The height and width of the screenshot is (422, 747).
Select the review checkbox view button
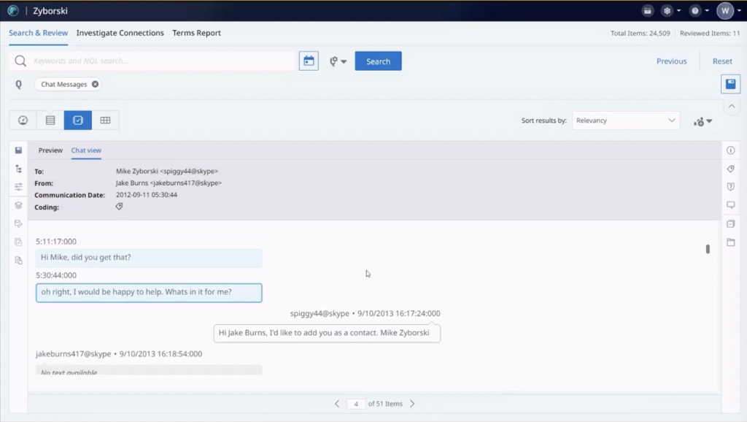(x=77, y=120)
